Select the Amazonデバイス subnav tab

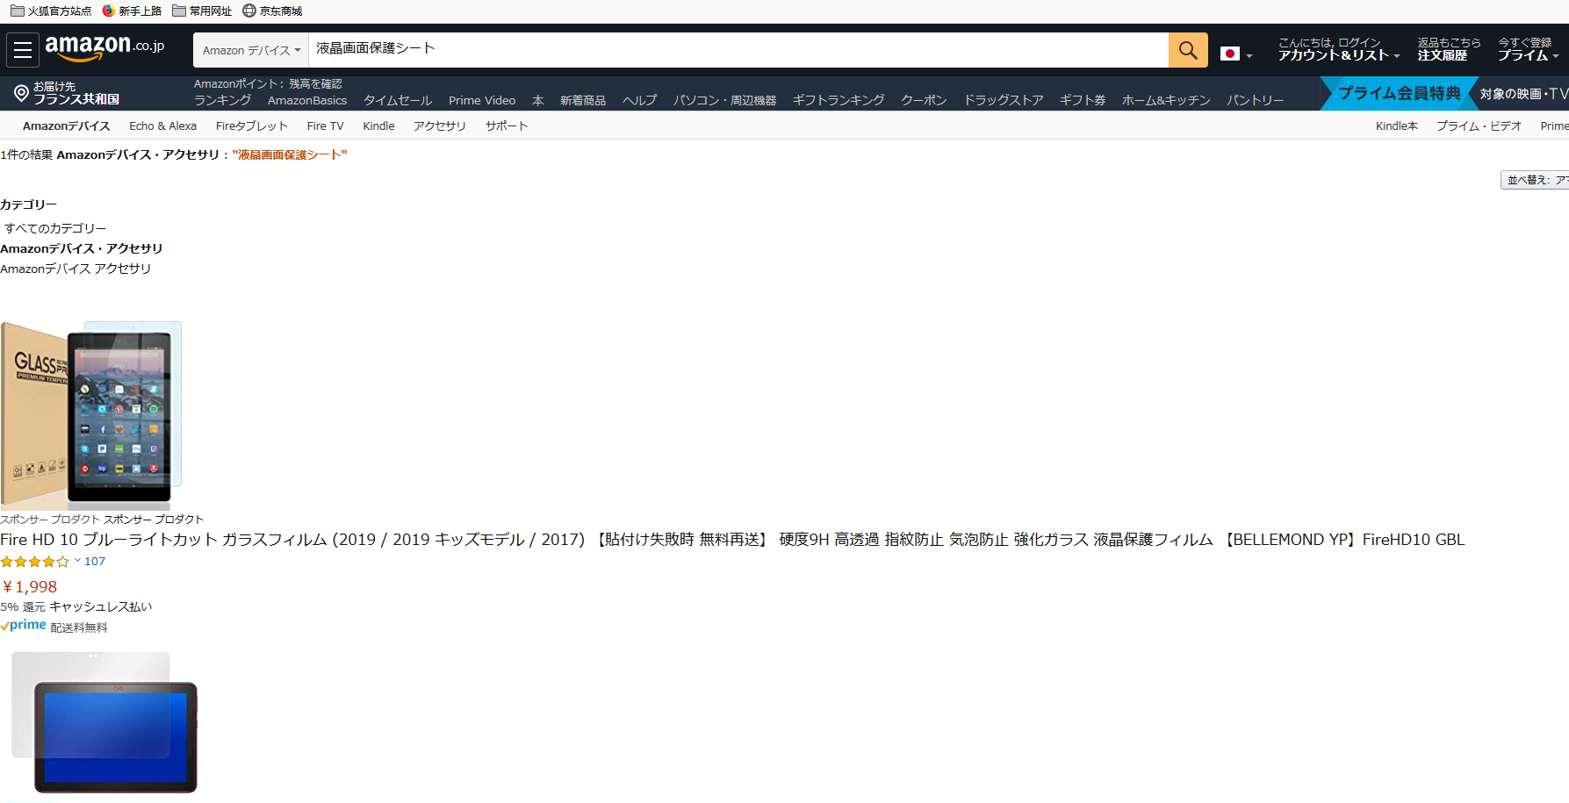click(x=67, y=125)
